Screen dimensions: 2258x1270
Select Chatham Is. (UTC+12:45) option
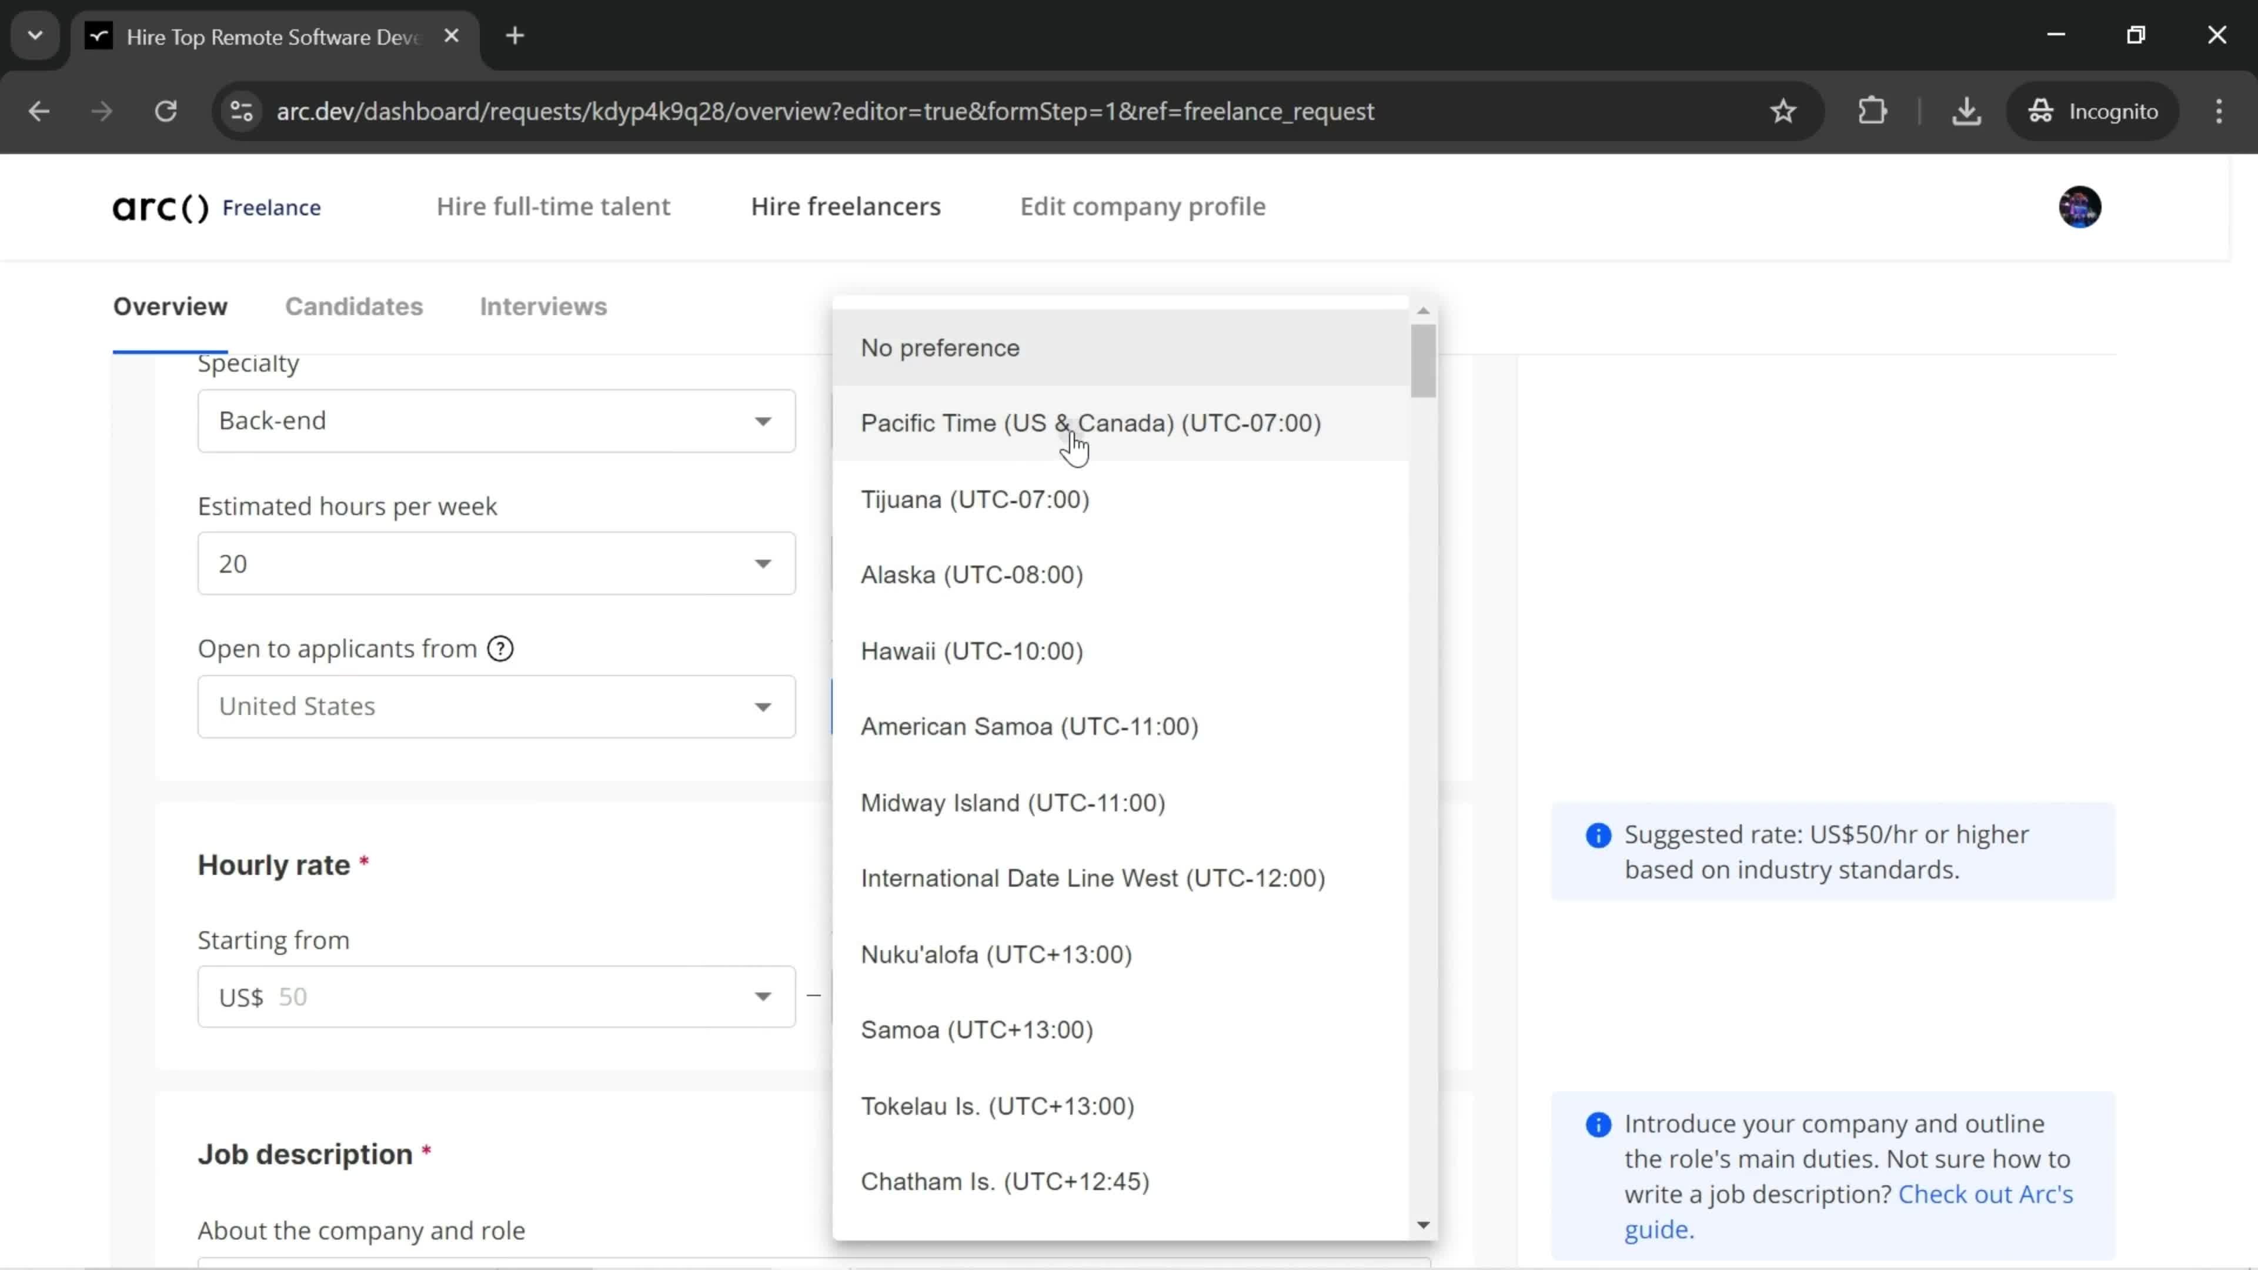coord(1120,1181)
